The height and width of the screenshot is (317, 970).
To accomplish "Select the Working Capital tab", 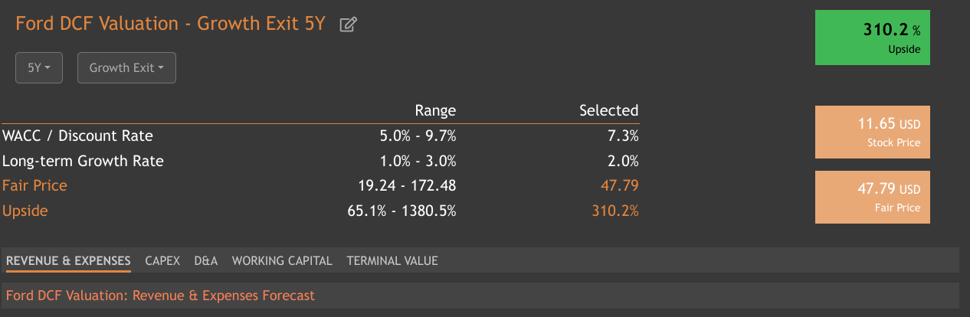I will 282,260.
